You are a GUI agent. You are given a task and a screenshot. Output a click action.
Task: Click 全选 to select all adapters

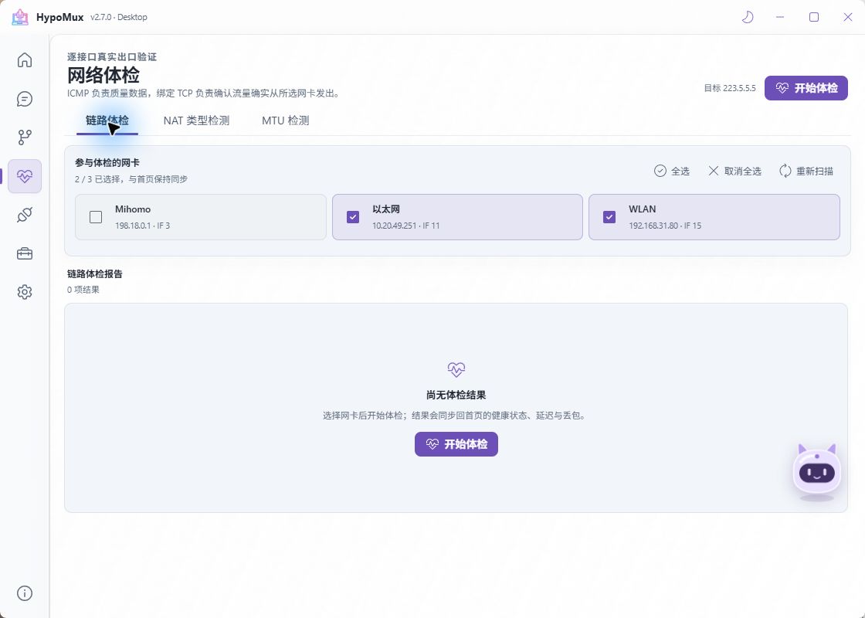click(671, 171)
